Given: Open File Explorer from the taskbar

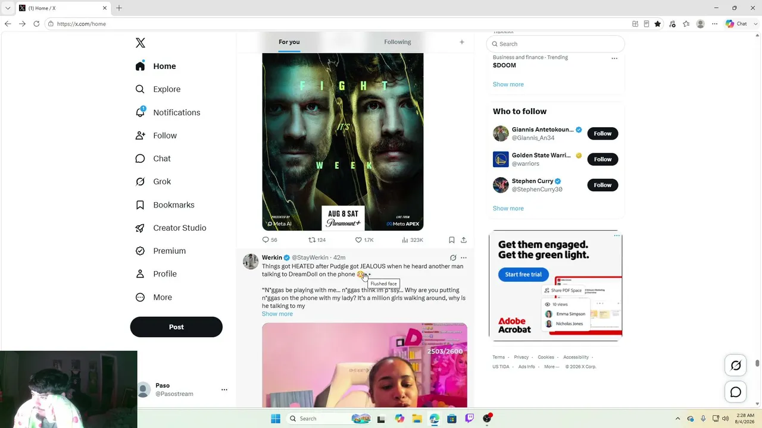Looking at the screenshot, I should [417, 418].
